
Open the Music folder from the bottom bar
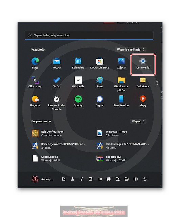82,179
